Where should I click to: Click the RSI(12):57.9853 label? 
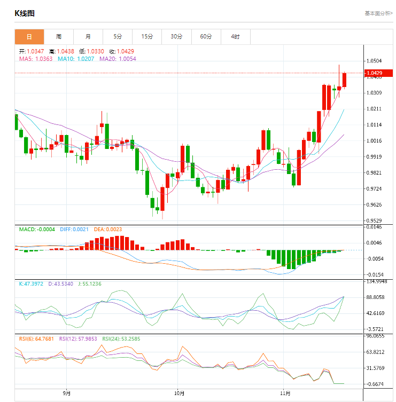[x=78, y=339]
